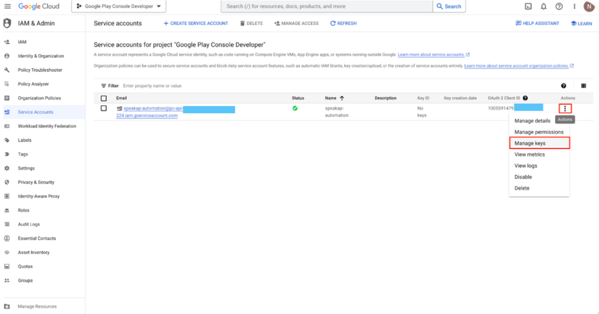Click the OAuth 2 Client ID help icon
Screen dimensions: 599x314
525,98
